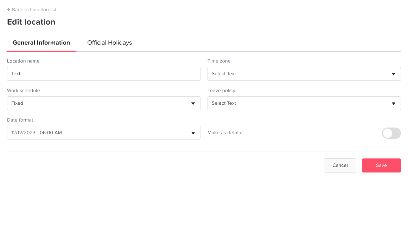Image resolution: width=408 pixels, height=228 pixels.
Task: Click the Work schedule caret icon
Action: click(193, 104)
